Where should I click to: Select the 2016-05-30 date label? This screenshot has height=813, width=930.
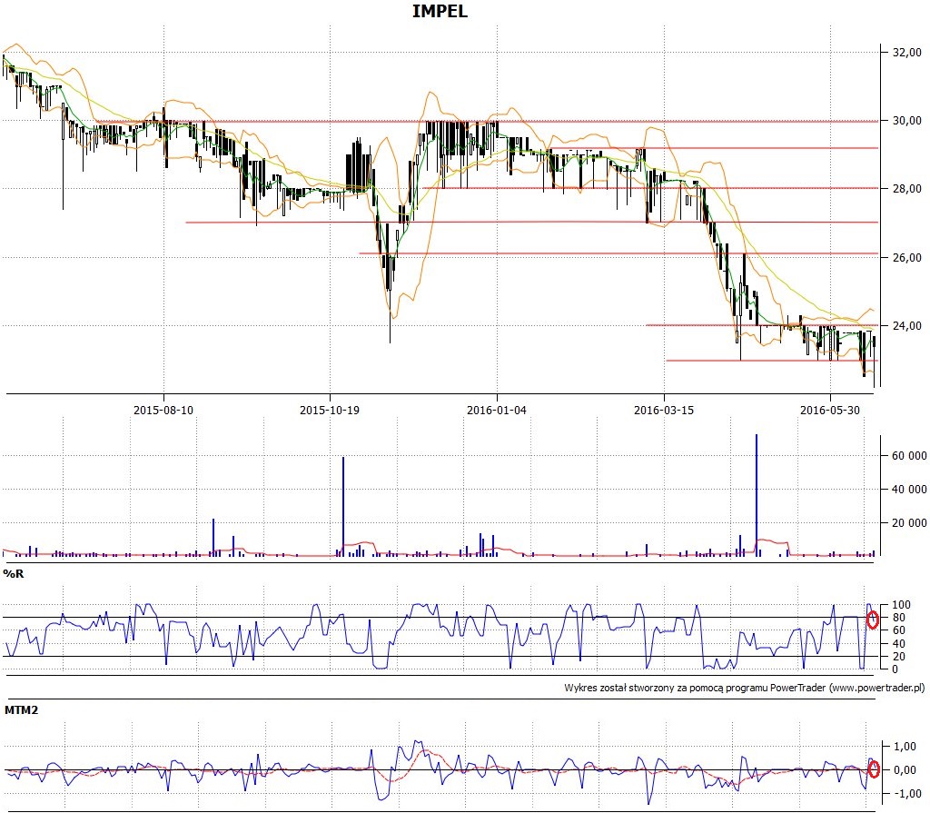(830, 410)
